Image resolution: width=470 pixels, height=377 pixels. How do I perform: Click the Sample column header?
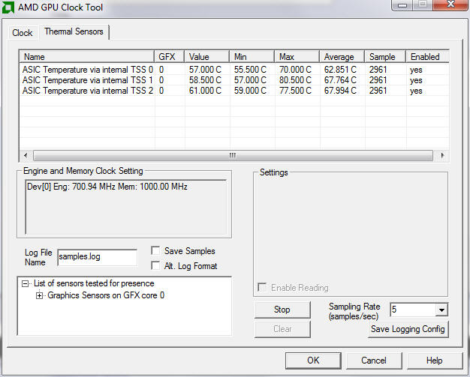(385, 56)
